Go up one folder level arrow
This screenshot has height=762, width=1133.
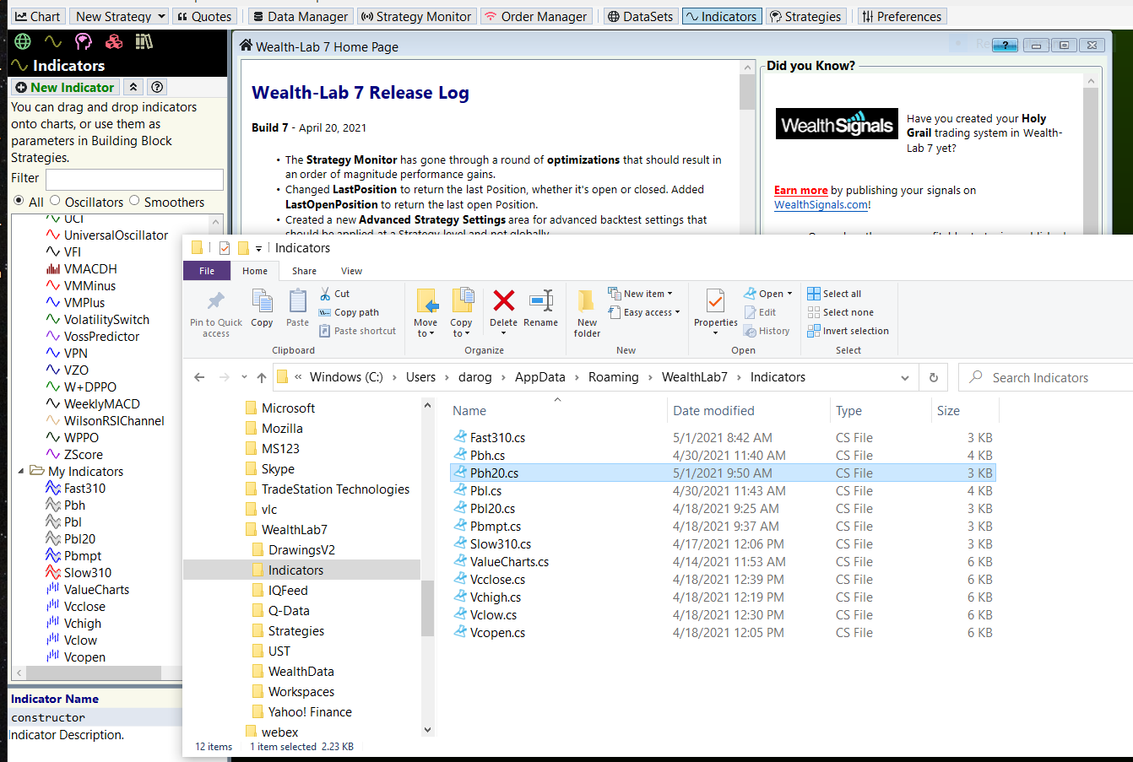point(262,377)
